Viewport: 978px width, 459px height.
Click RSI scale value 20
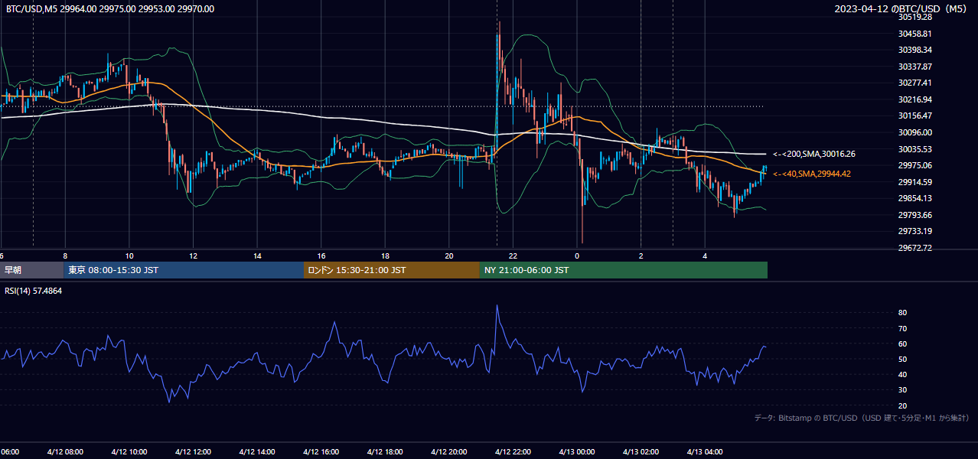(x=902, y=405)
